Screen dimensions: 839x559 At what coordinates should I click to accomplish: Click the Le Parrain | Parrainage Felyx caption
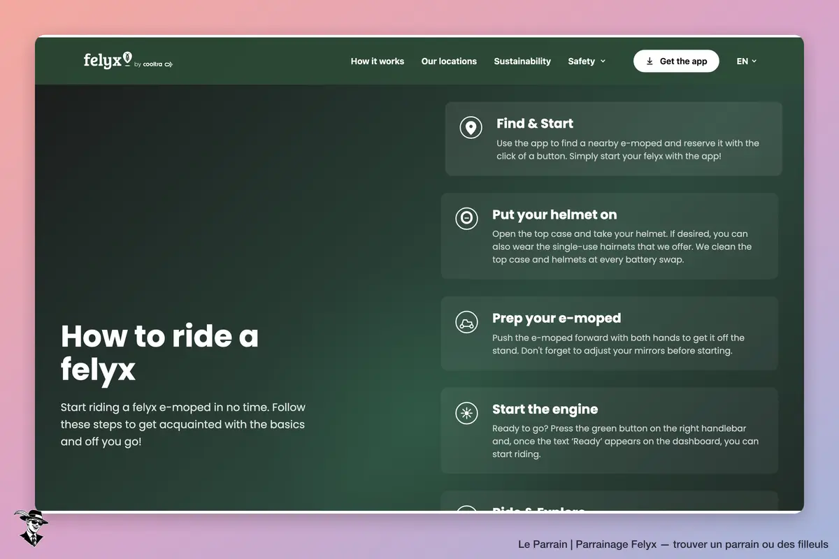tap(673, 544)
